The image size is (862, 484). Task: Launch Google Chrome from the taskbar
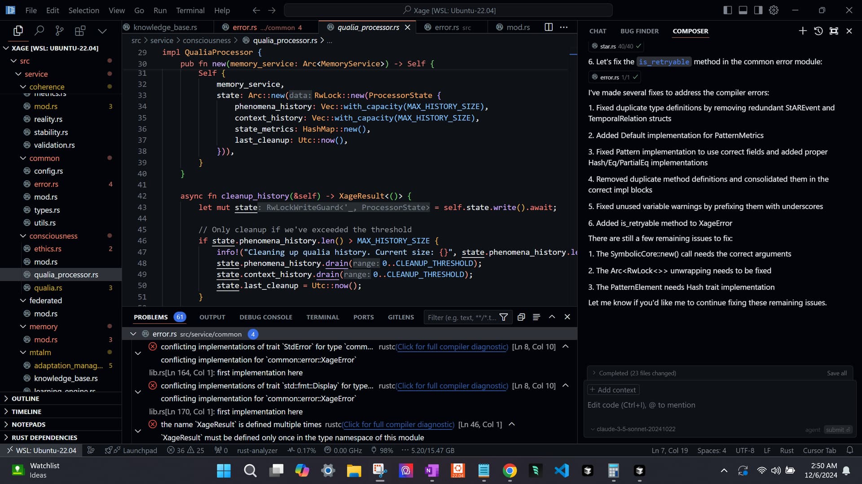point(510,471)
